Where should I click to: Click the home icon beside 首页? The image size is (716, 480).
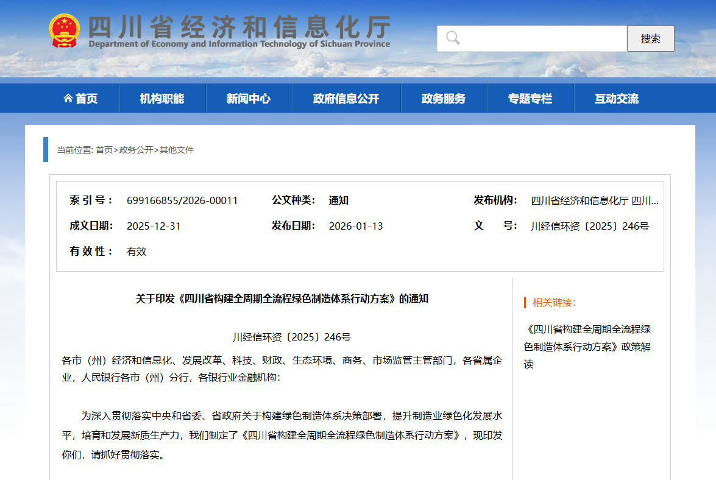click(68, 99)
